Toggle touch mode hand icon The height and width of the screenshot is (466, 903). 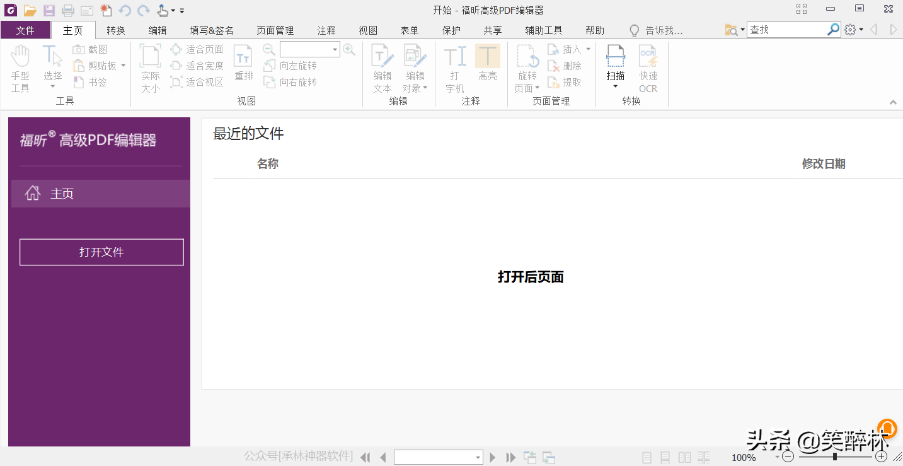[163, 10]
